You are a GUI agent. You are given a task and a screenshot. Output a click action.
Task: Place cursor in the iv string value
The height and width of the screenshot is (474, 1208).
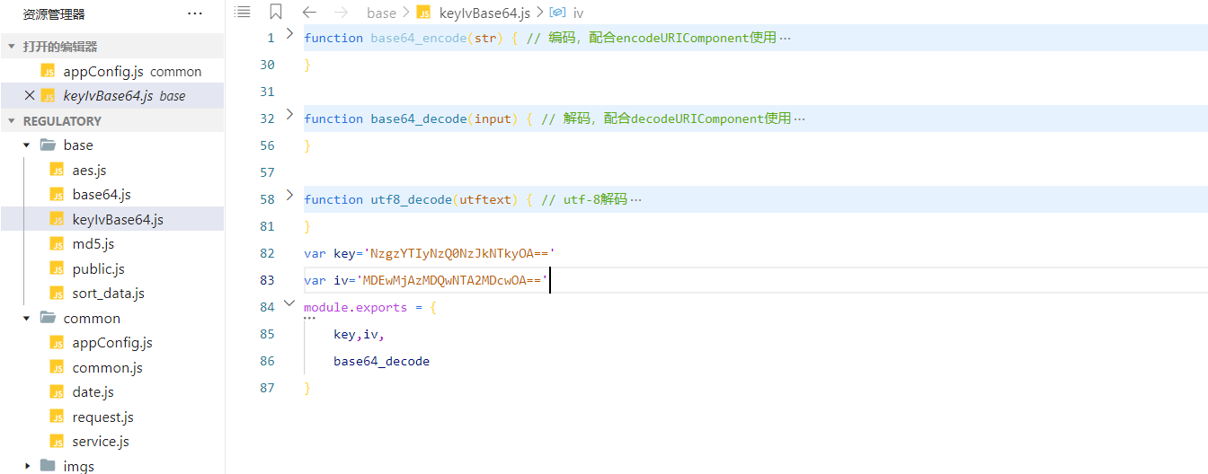point(451,280)
